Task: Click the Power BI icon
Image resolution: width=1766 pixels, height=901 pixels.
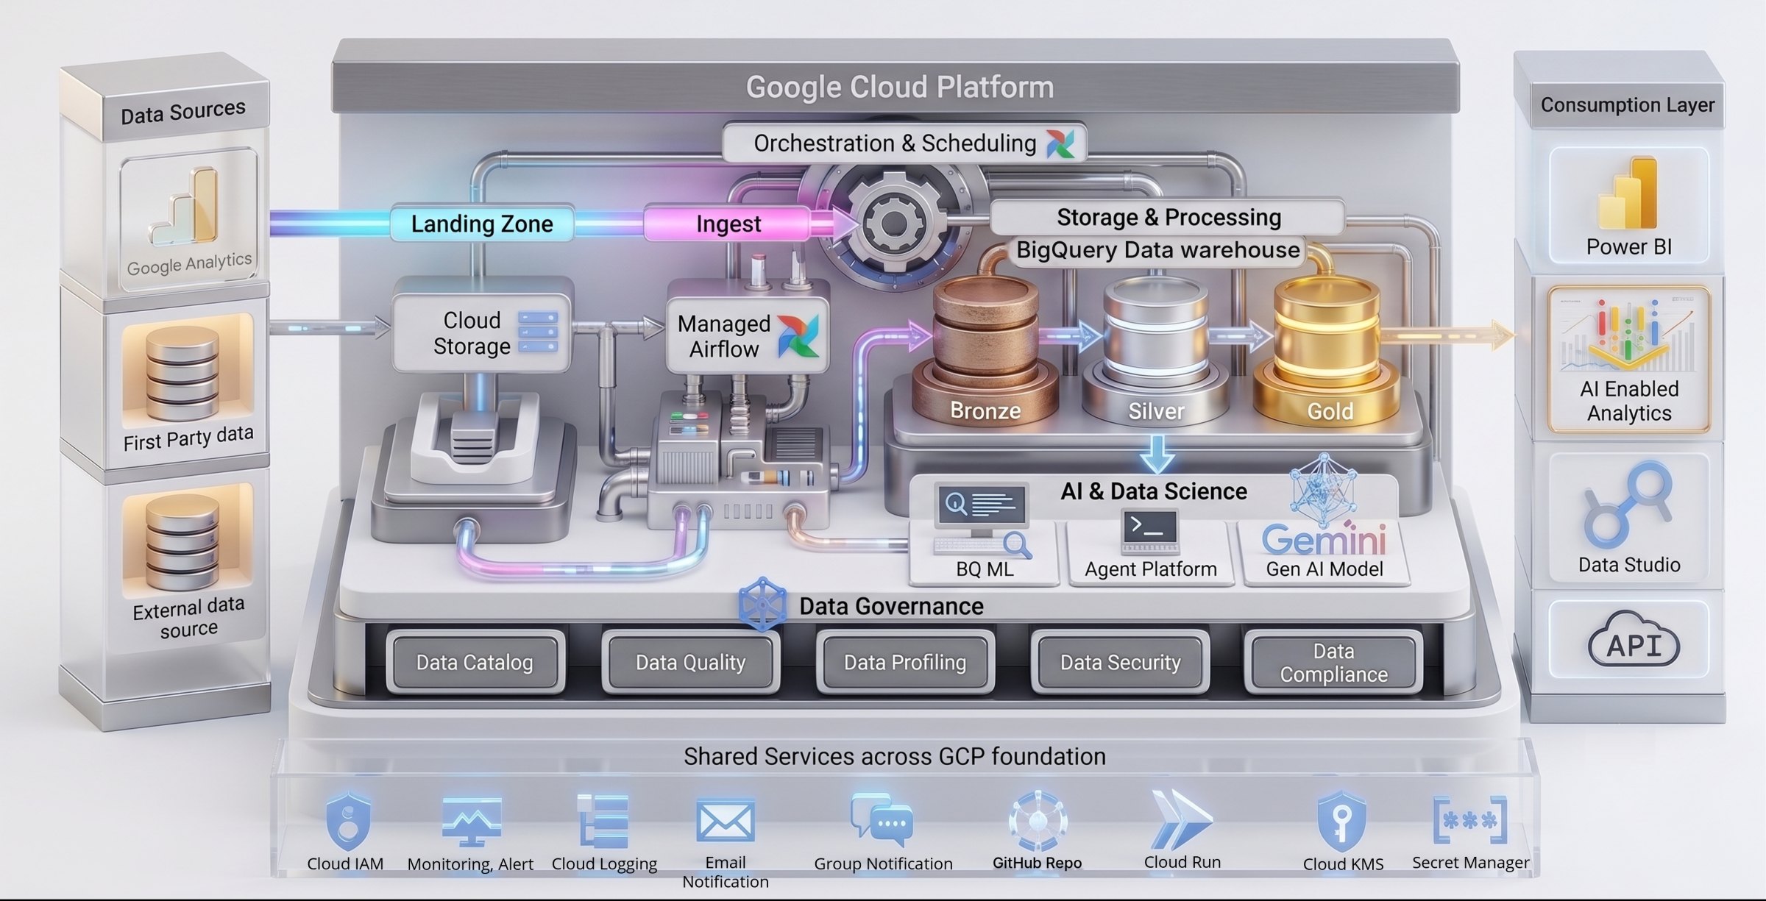Action: click(1628, 193)
